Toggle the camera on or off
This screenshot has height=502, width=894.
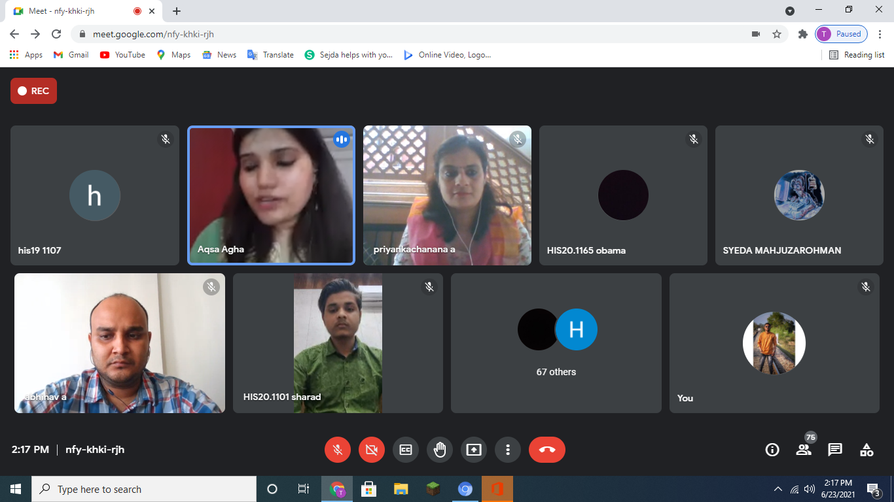coord(372,450)
